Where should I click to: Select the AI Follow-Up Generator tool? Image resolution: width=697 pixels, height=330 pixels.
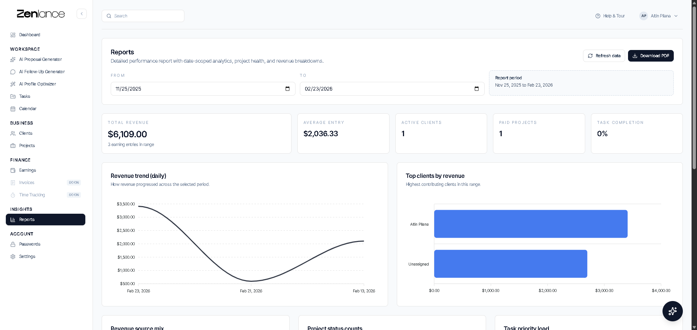41,72
